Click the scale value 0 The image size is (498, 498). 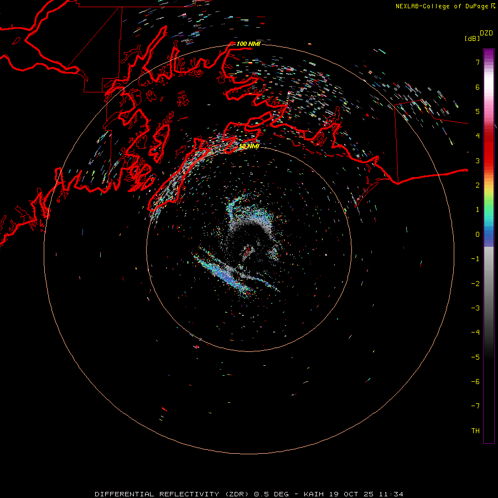[478, 235]
